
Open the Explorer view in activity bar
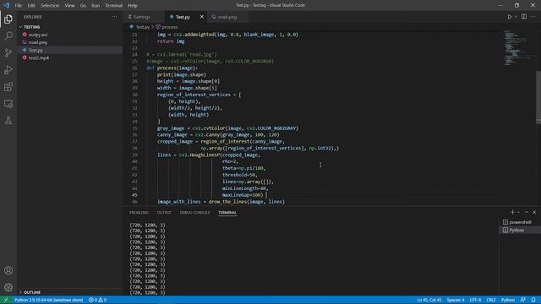8,19
